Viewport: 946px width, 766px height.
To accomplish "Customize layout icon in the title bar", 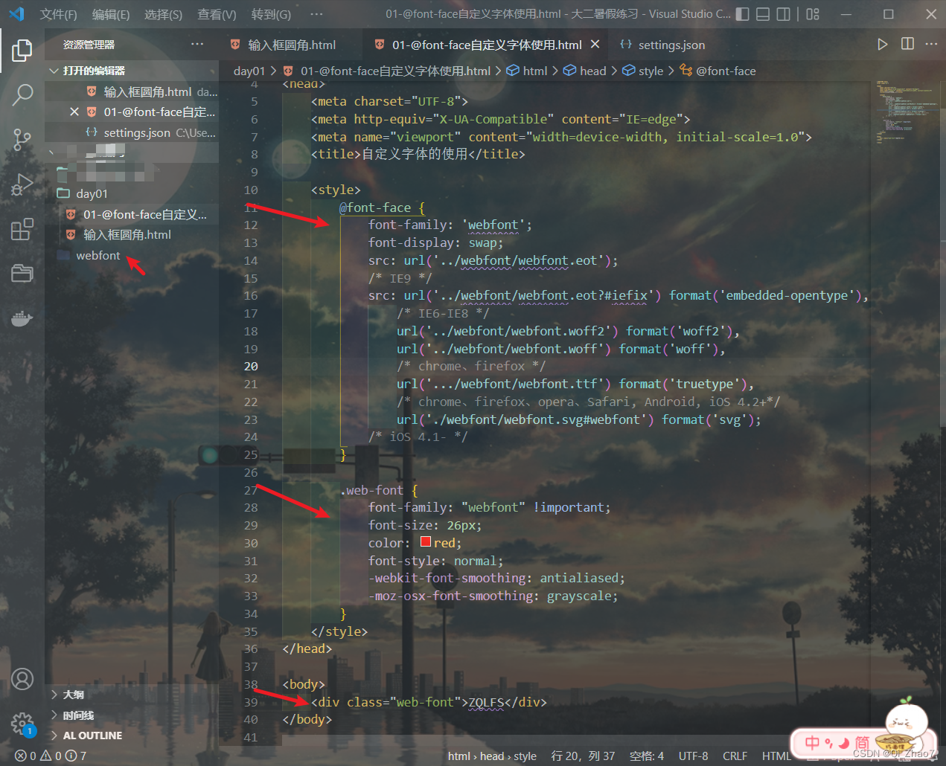I will (x=813, y=14).
